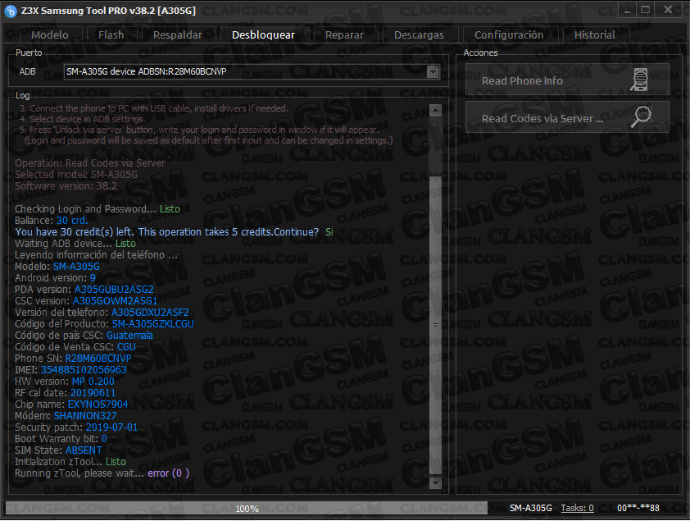This screenshot has height=521, width=690.
Task: Click modem value SHANNON327
Action: 85,415
